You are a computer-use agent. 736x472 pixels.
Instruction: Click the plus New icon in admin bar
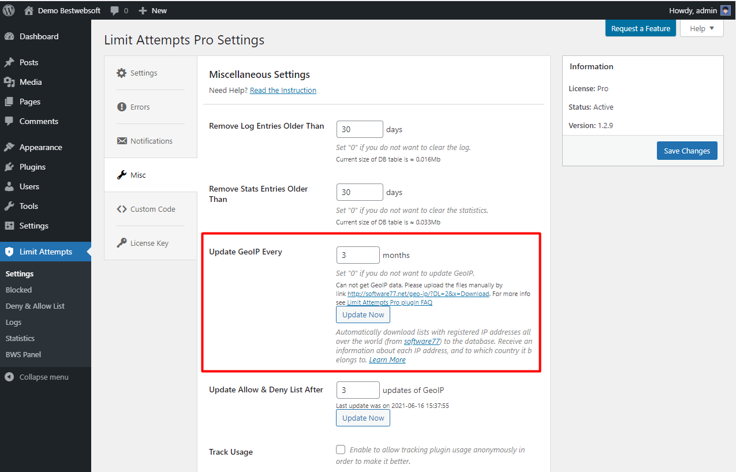tap(143, 10)
